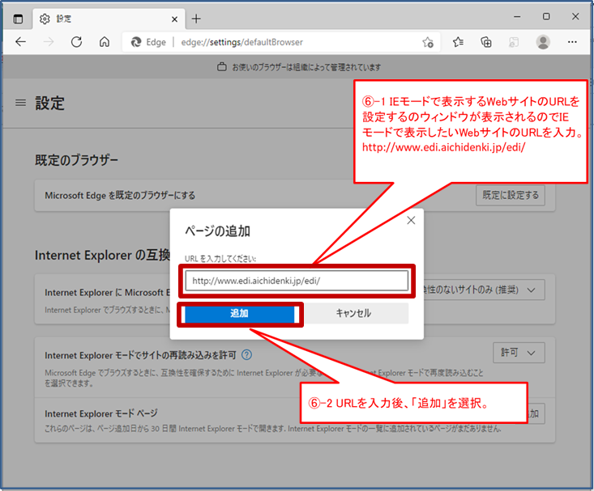The height and width of the screenshot is (491, 594).
Task: Click the 既定に設定する button
Action: (x=511, y=195)
